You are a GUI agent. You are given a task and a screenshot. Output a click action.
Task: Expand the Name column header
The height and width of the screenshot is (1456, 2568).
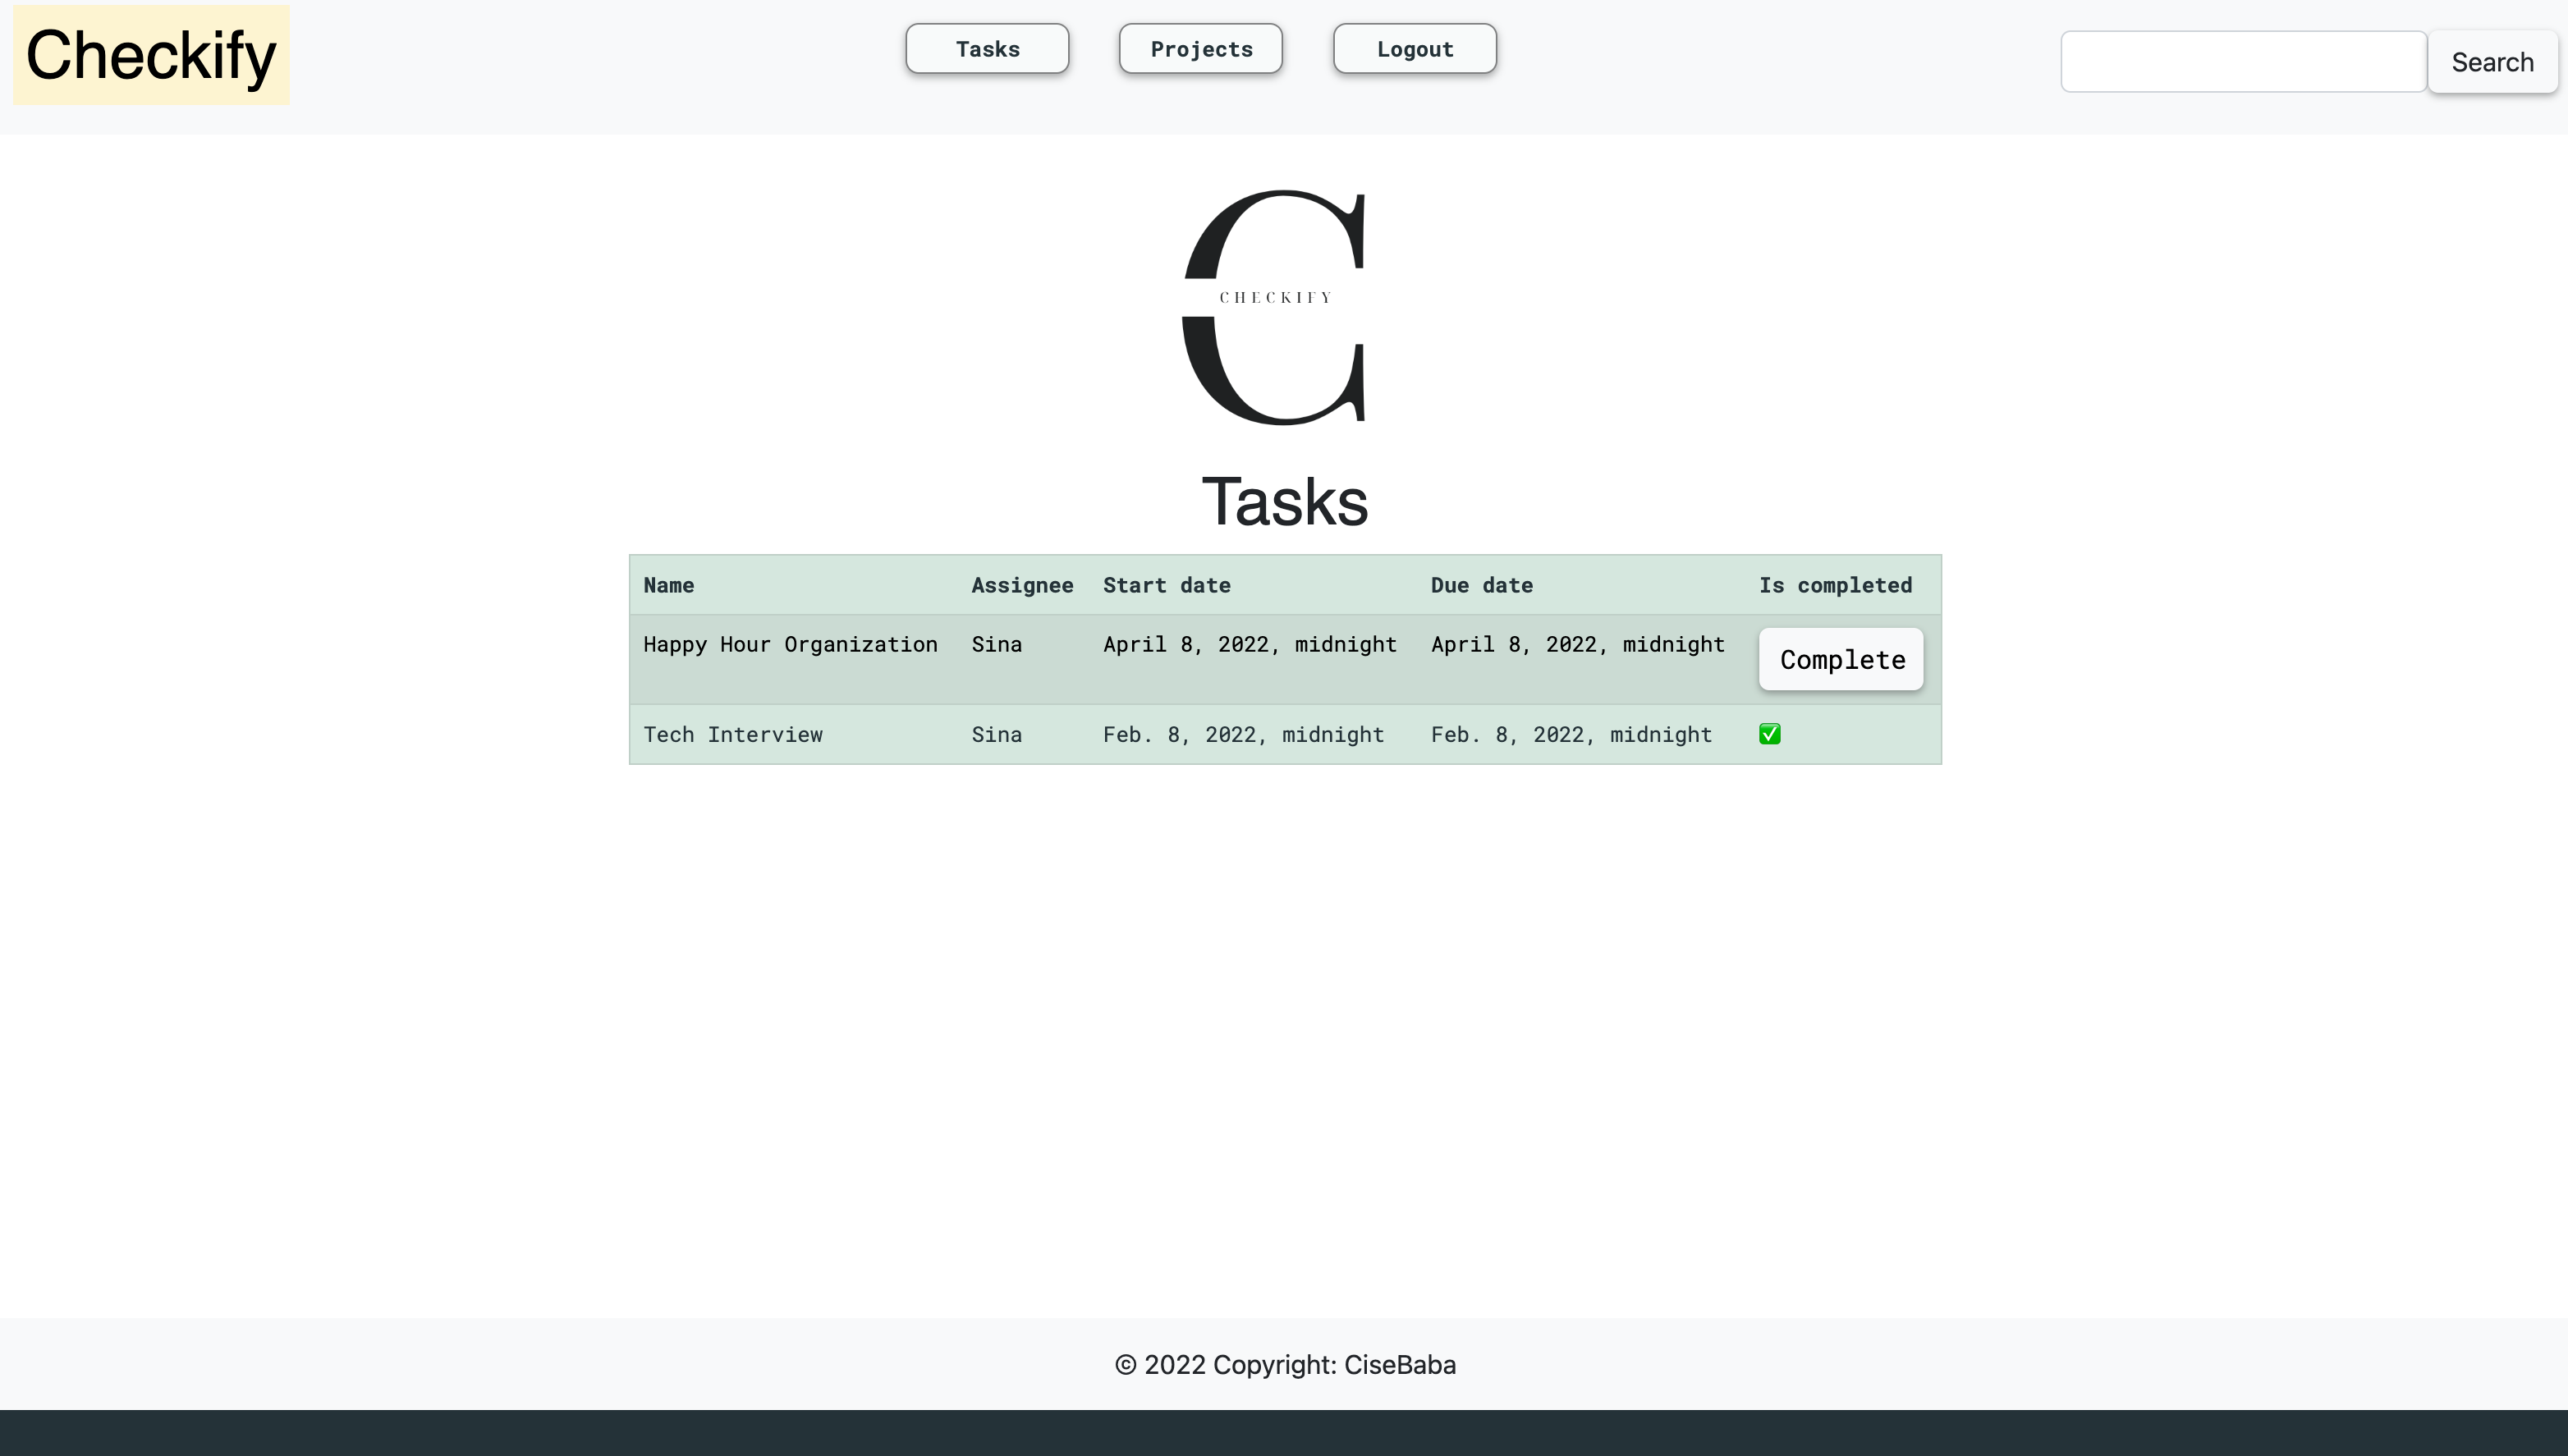pos(670,585)
